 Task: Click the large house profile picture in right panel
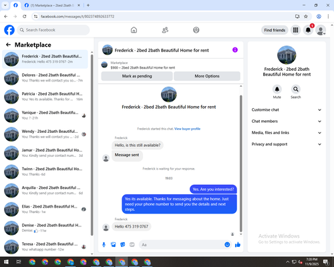[x=287, y=55]
